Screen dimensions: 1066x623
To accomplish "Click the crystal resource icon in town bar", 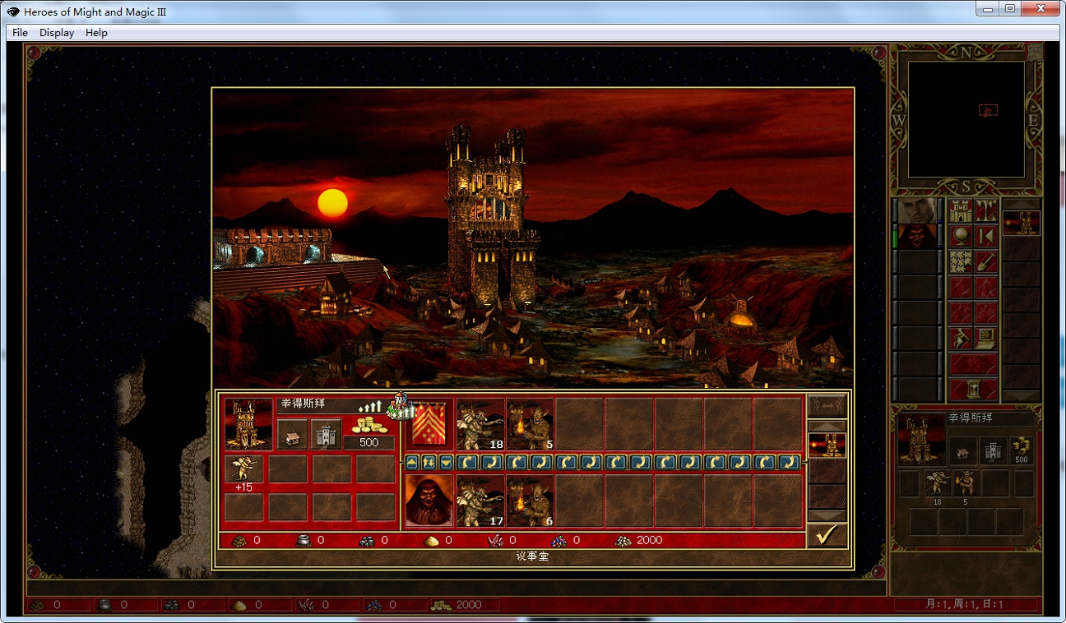I will point(495,540).
